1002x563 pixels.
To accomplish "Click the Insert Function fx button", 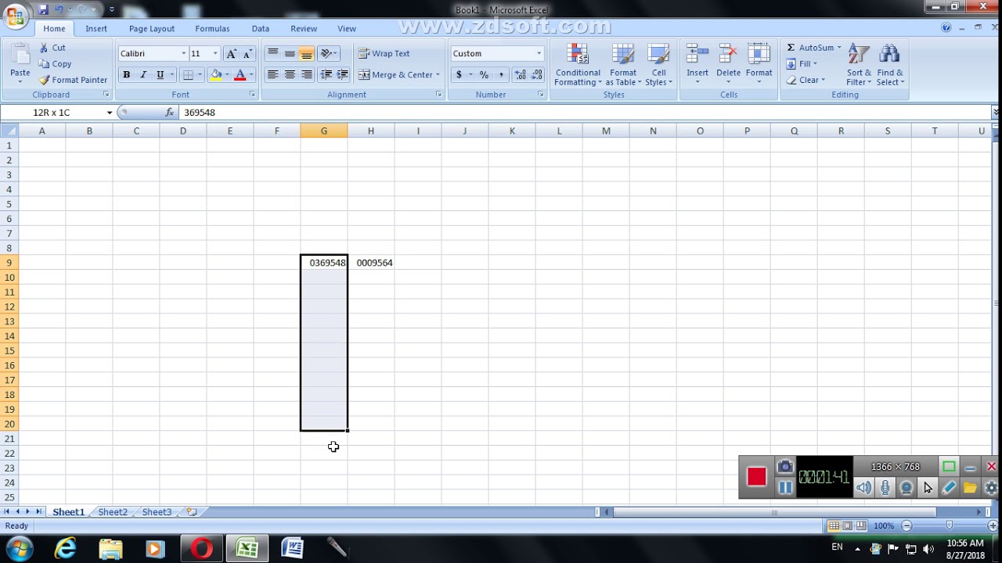I will tap(170, 113).
